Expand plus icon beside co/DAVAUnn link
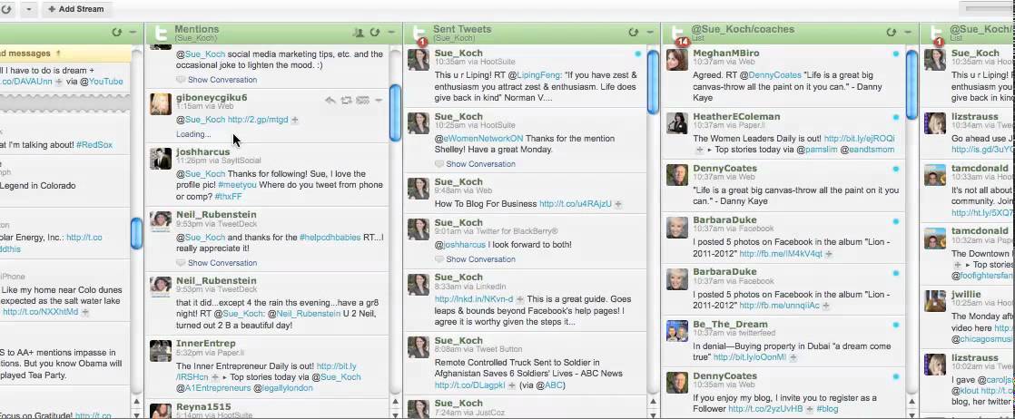Image resolution: width=1015 pixels, height=419 pixels. coord(59,83)
